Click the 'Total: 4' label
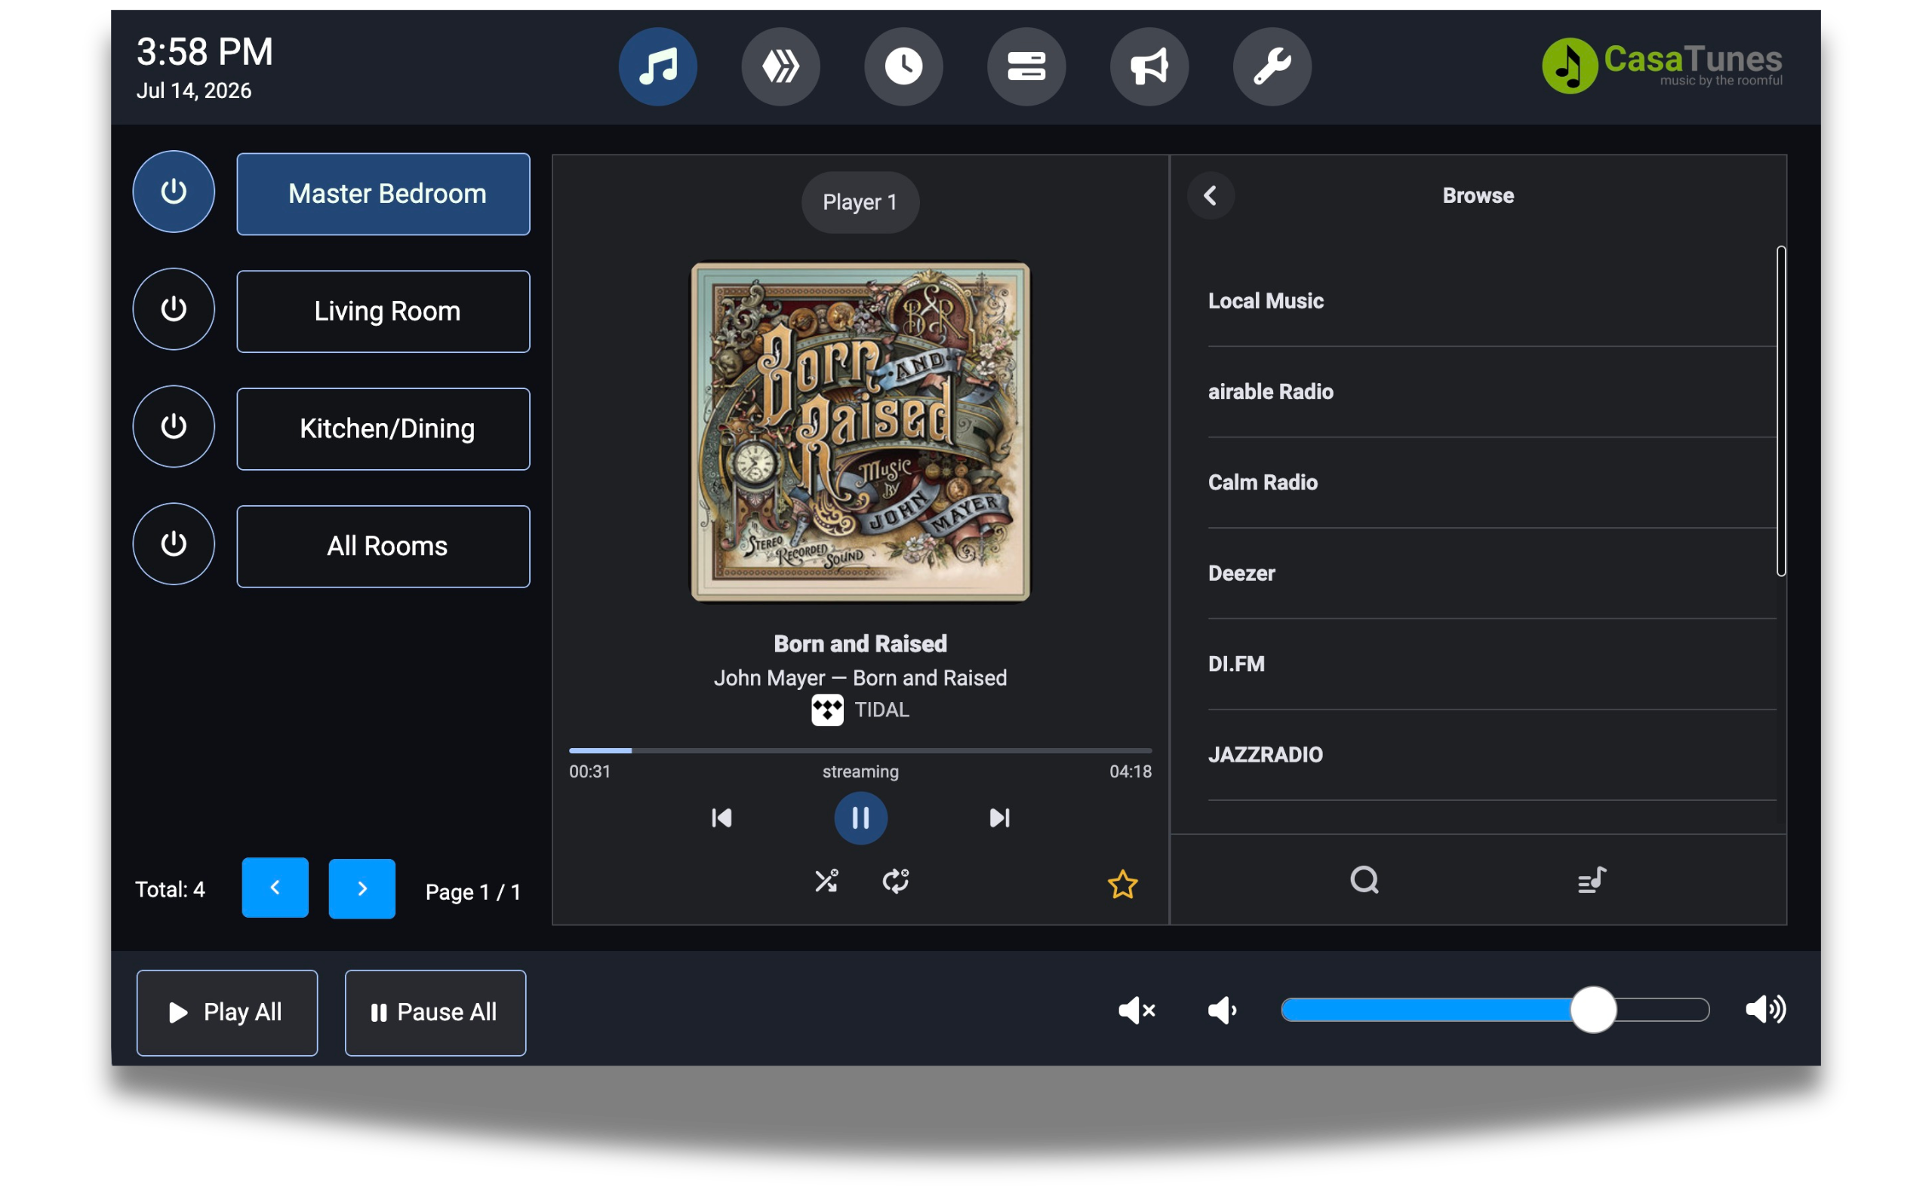This screenshot has width=1932, height=1193. click(x=170, y=890)
